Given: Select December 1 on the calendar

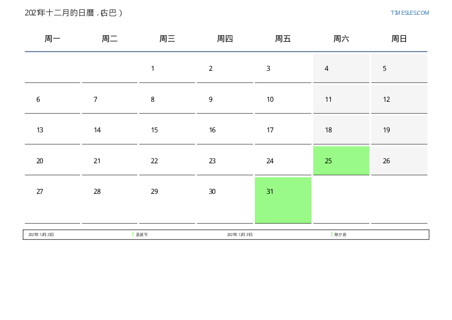Looking at the screenshot, I should [x=167, y=68].
